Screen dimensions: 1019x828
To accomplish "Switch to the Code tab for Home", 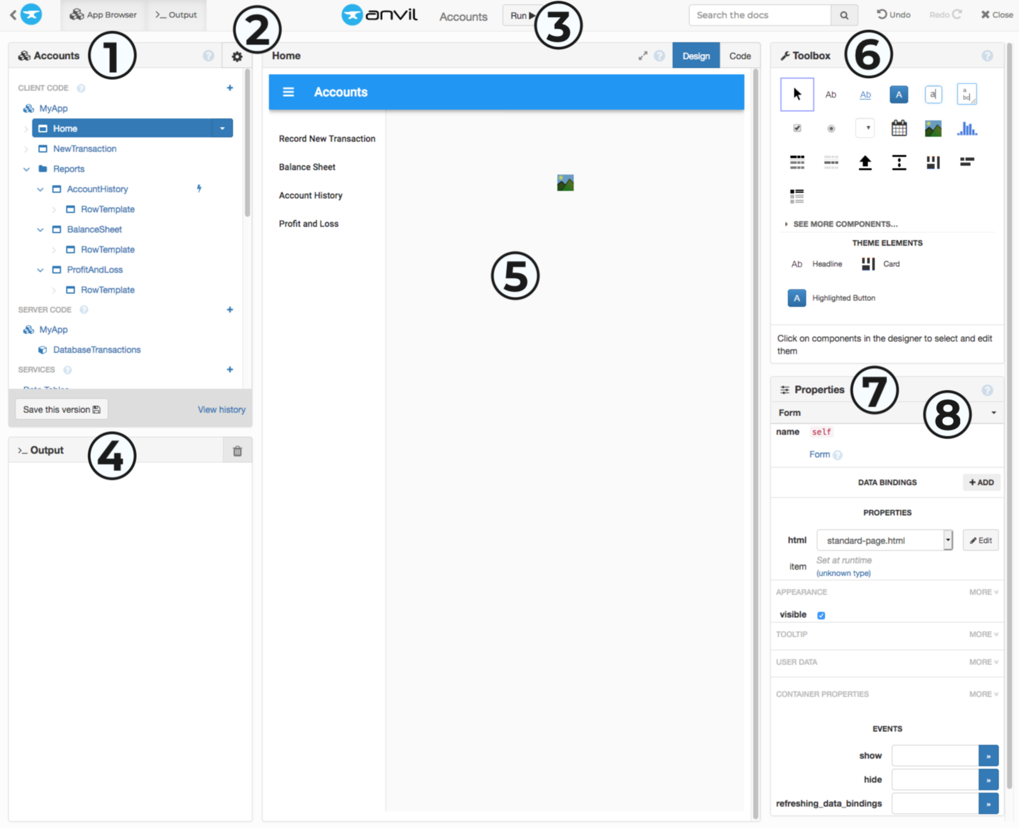I will point(739,55).
